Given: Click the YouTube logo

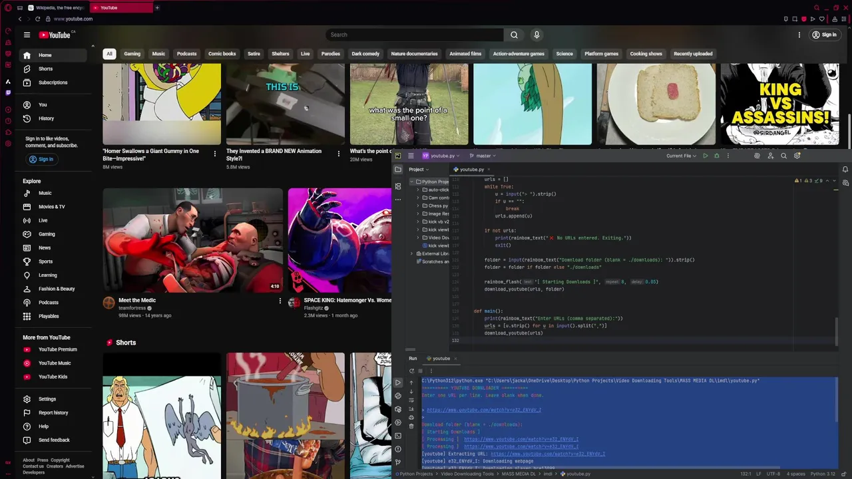Looking at the screenshot, I should pos(55,35).
